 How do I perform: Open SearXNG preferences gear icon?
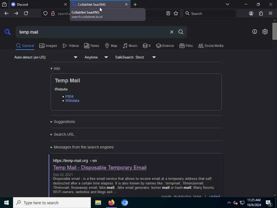265,32
